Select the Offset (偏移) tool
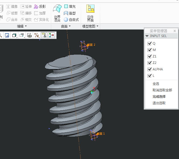Screen dimensions: 179x159 (26, 13)
